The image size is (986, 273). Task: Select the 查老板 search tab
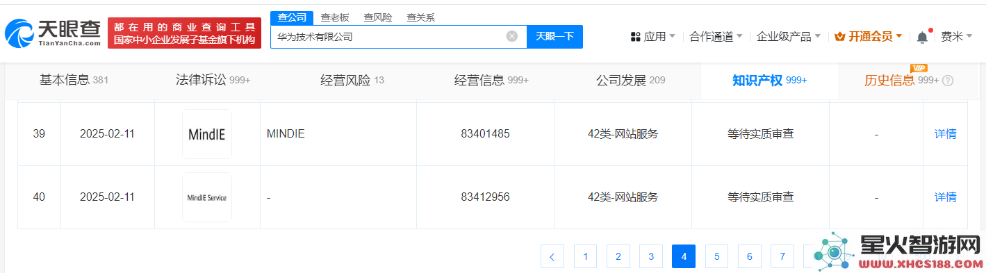click(335, 17)
